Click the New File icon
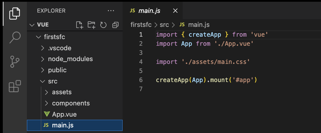Image resolution: width=321 pixels, height=133 pixels. pyautogui.click(x=79, y=25)
